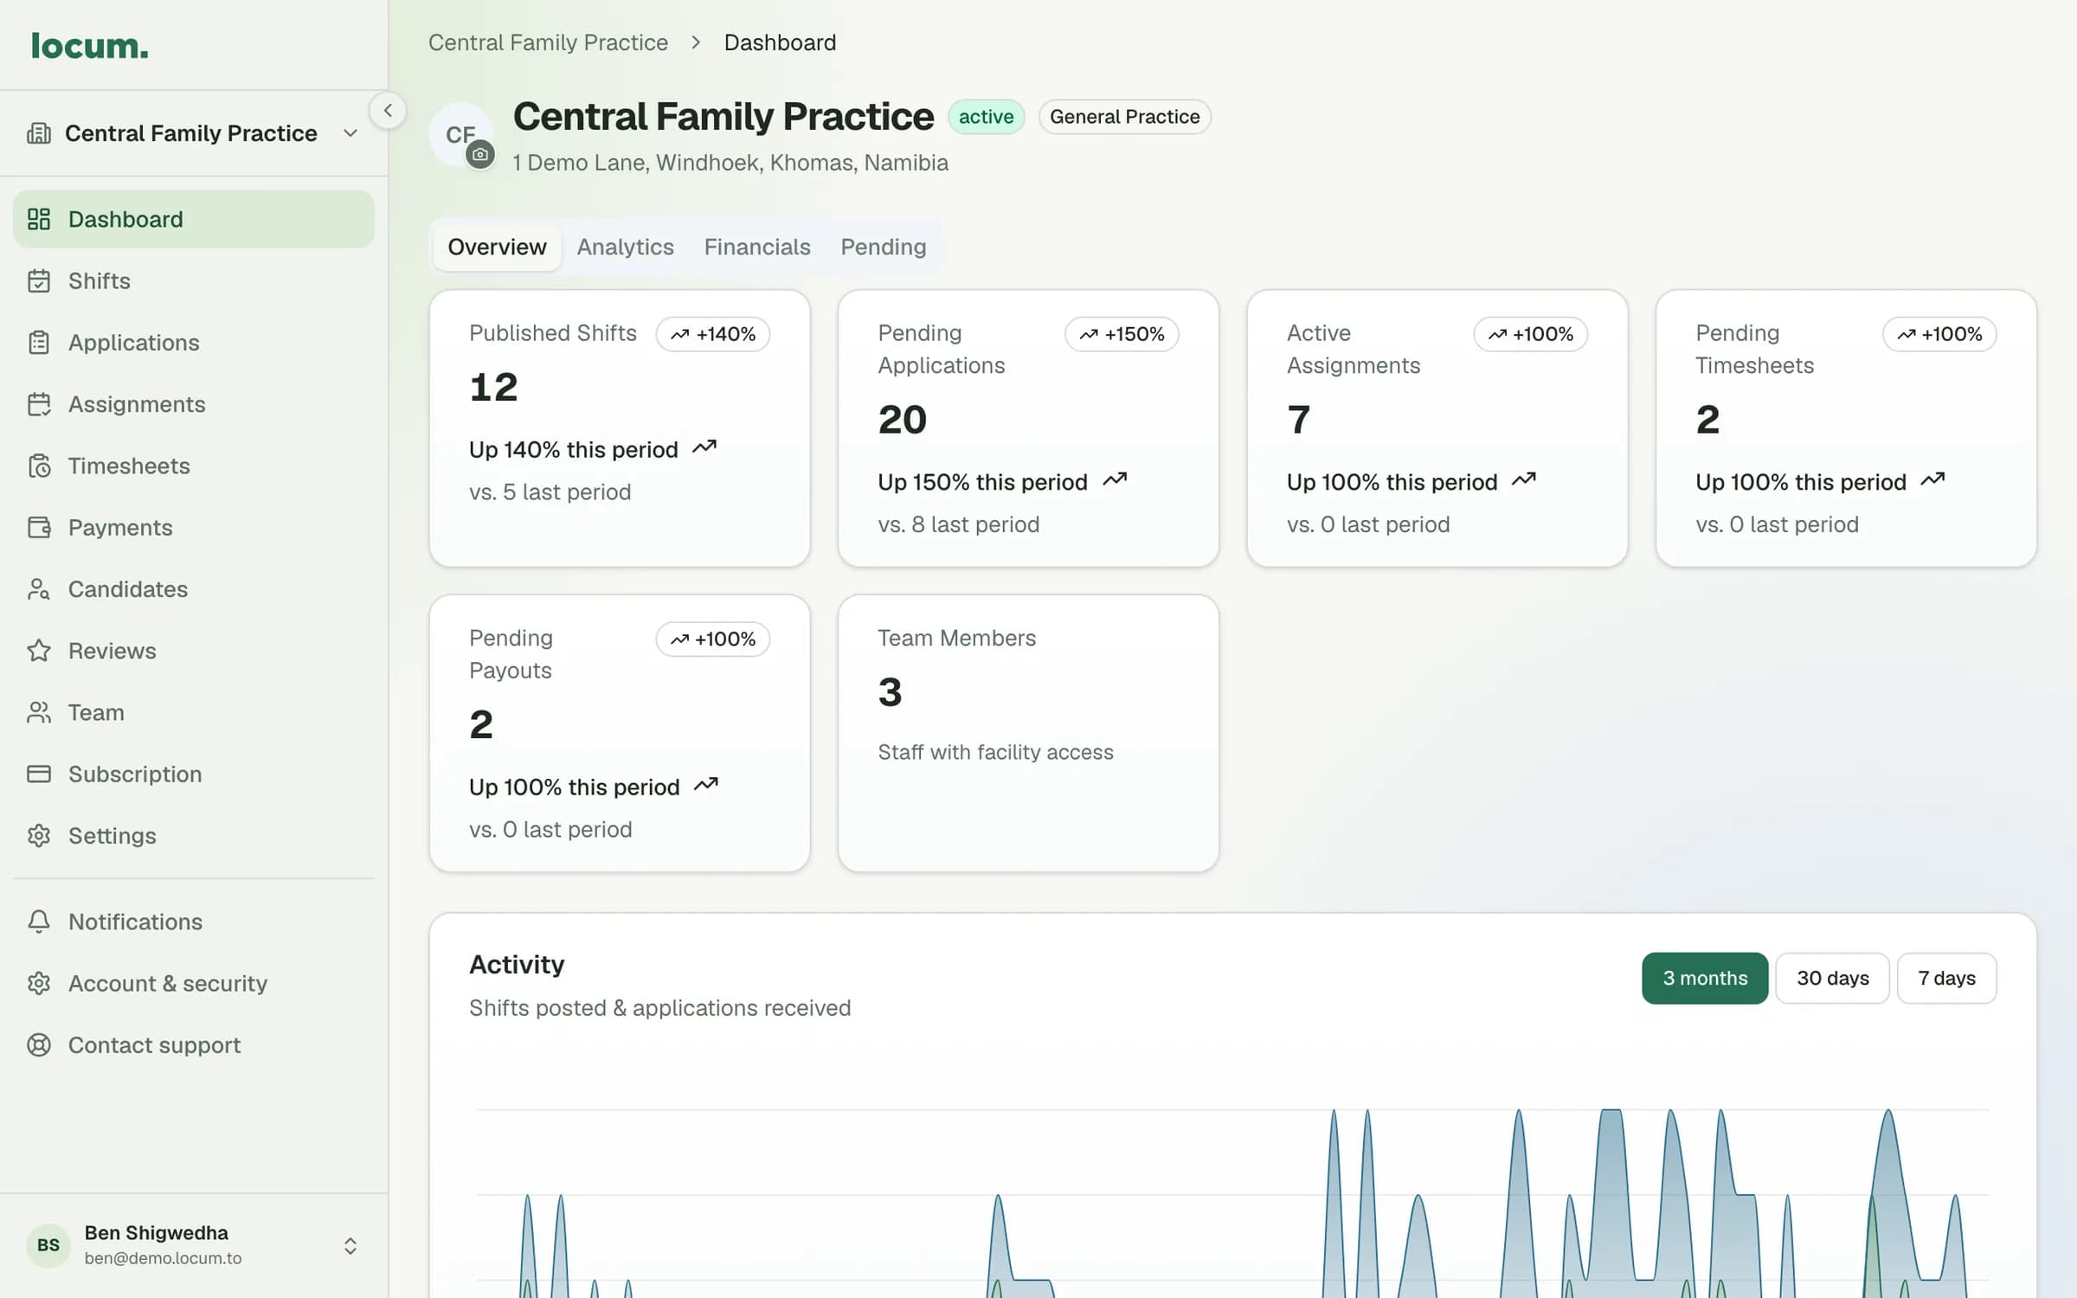This screenshot has width=2077, height=1298.
Task: Click the Candidates person-search icon
Action: [x=39, y=589]
